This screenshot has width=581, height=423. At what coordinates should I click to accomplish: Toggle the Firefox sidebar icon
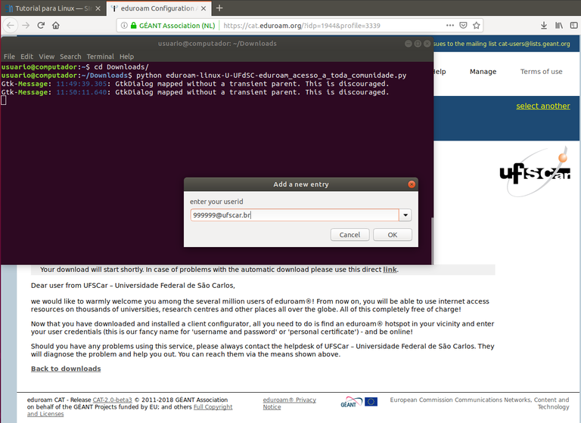pyautogui.click(x=573, y=25)
